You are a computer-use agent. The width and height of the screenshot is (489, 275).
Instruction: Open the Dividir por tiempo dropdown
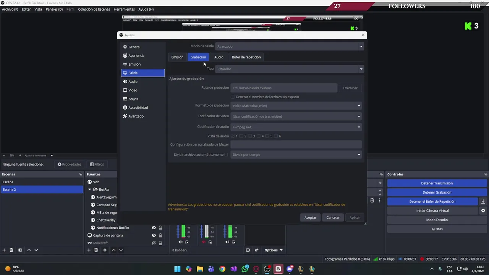coord(296,155)
